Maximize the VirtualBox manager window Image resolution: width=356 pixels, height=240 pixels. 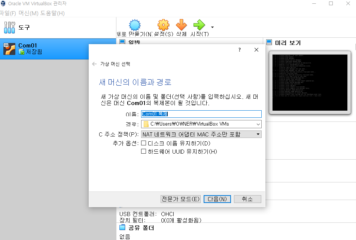click(x=331, y=3)
